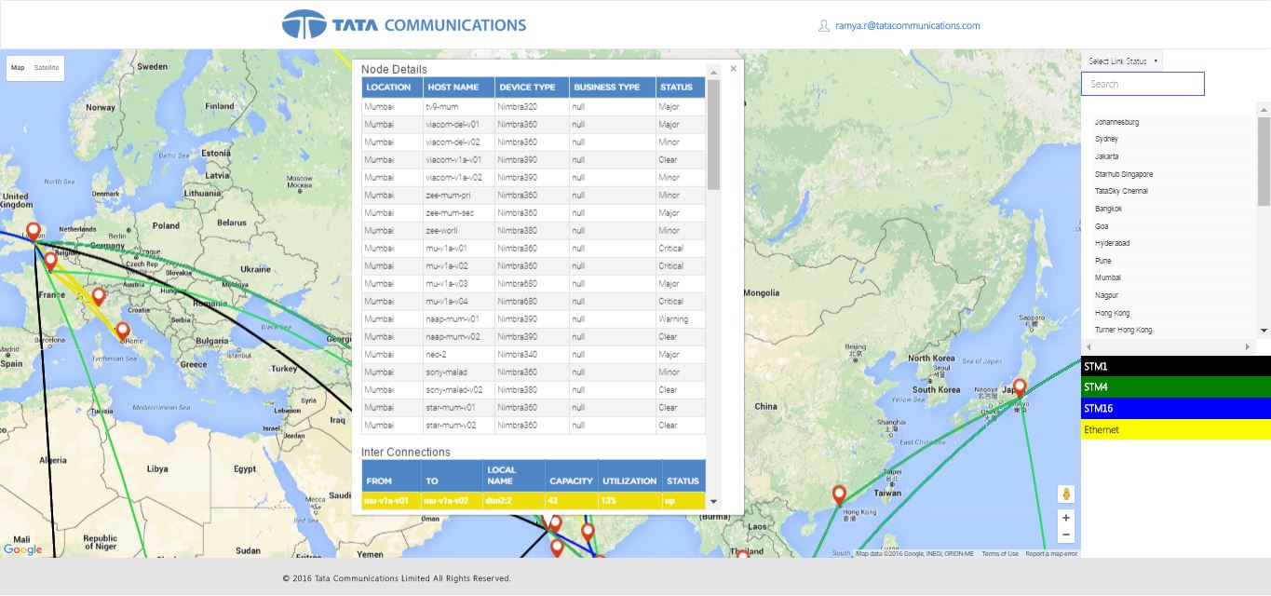Click the London map marker
This screenshot has width=1271, height=596.
click(x=34, y=230)
